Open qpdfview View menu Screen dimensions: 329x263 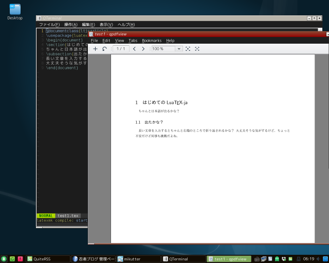point(119,41)
